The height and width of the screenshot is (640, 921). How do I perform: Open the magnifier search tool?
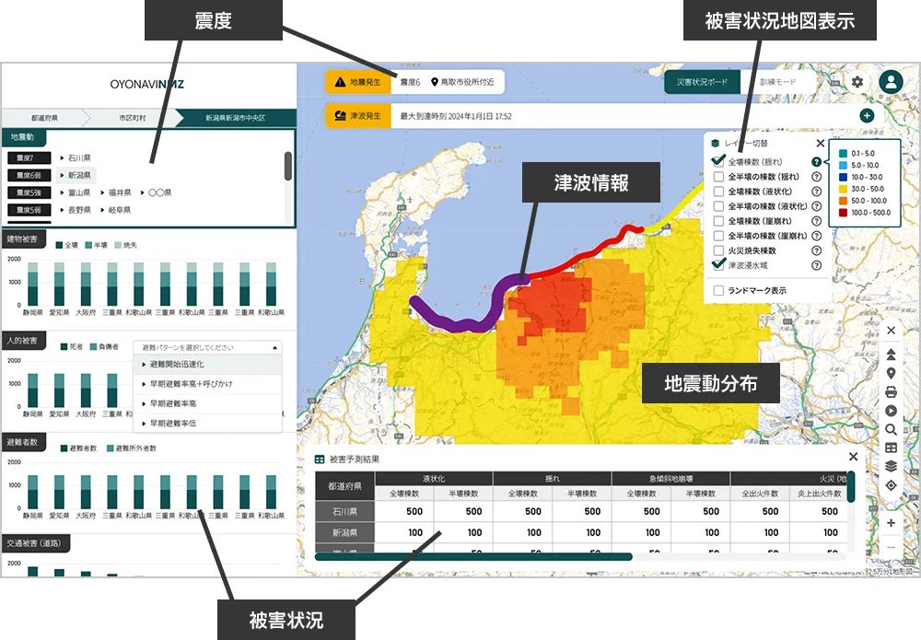point(891,430)
